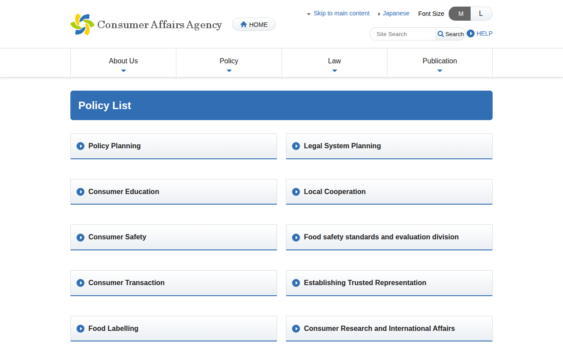Switch site language to Japanese
Image resolution: width=563 pixels, height=352 pixels.
(395, 13)
